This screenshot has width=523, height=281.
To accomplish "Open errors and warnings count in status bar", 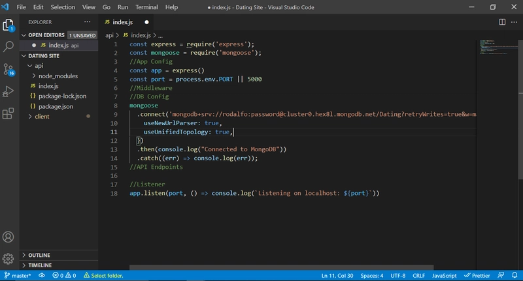I will 64,275.
